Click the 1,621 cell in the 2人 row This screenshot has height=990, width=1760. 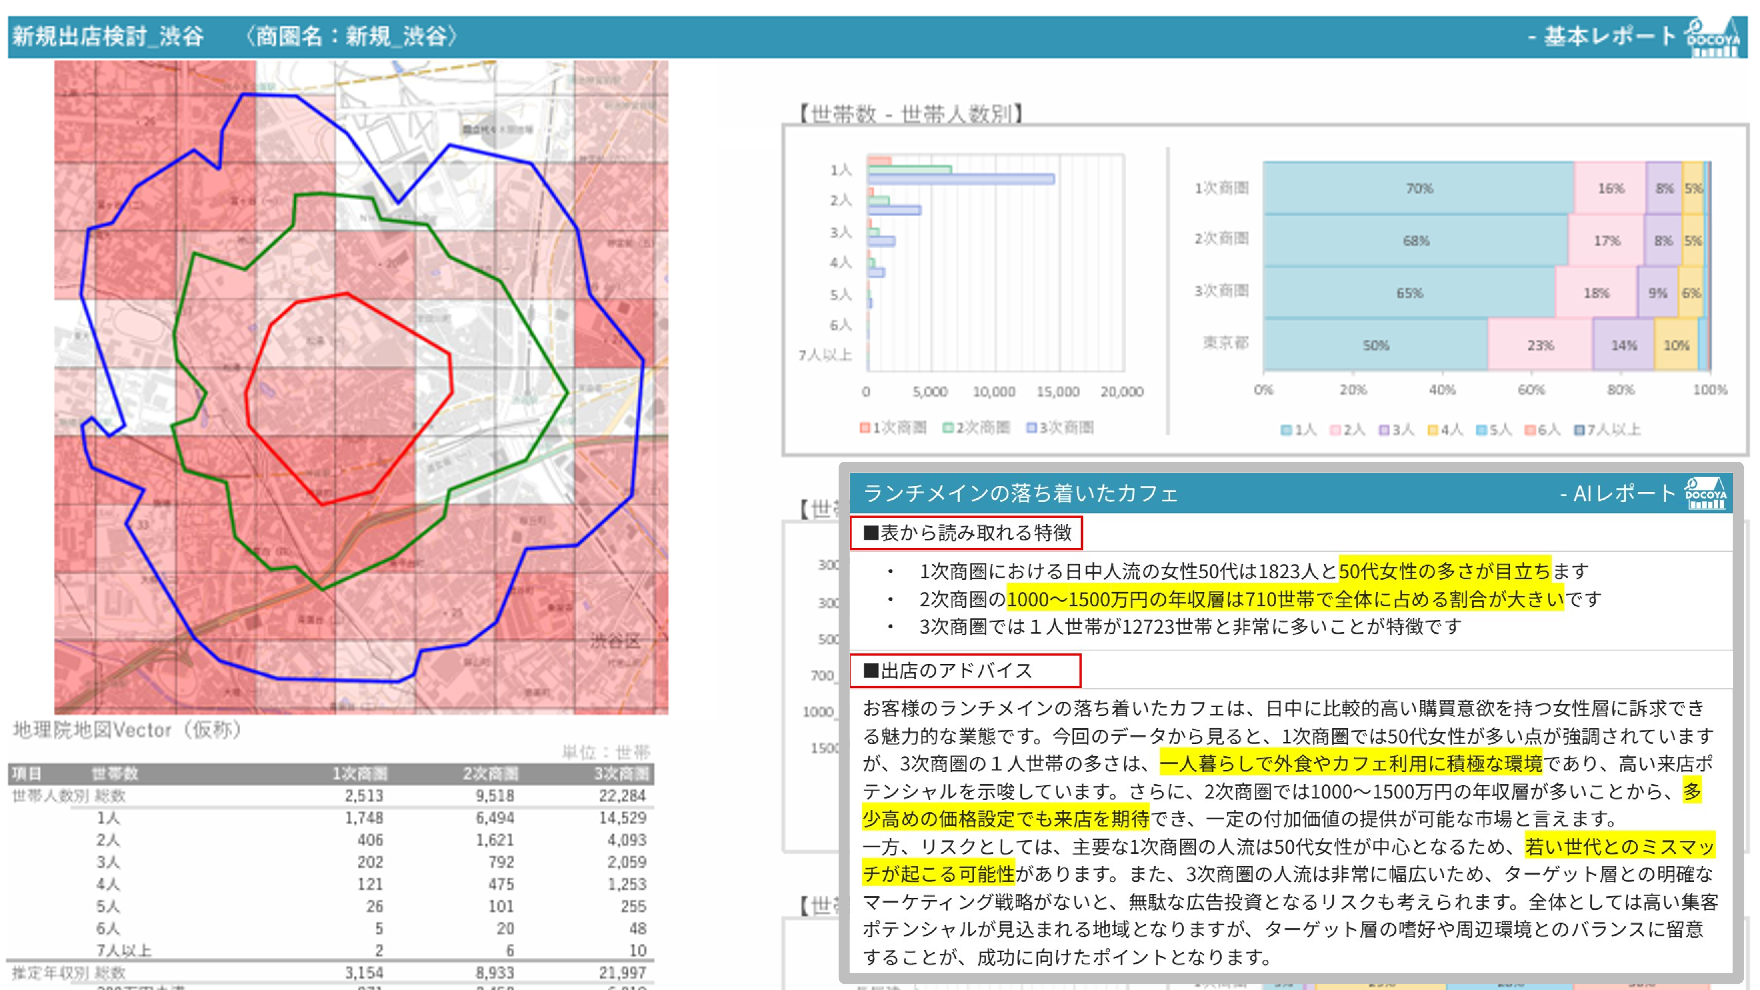click(495, 840)
